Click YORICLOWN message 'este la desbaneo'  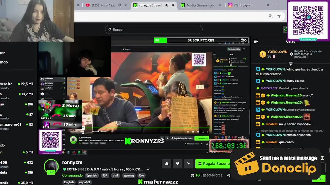(x=299, y=135)
